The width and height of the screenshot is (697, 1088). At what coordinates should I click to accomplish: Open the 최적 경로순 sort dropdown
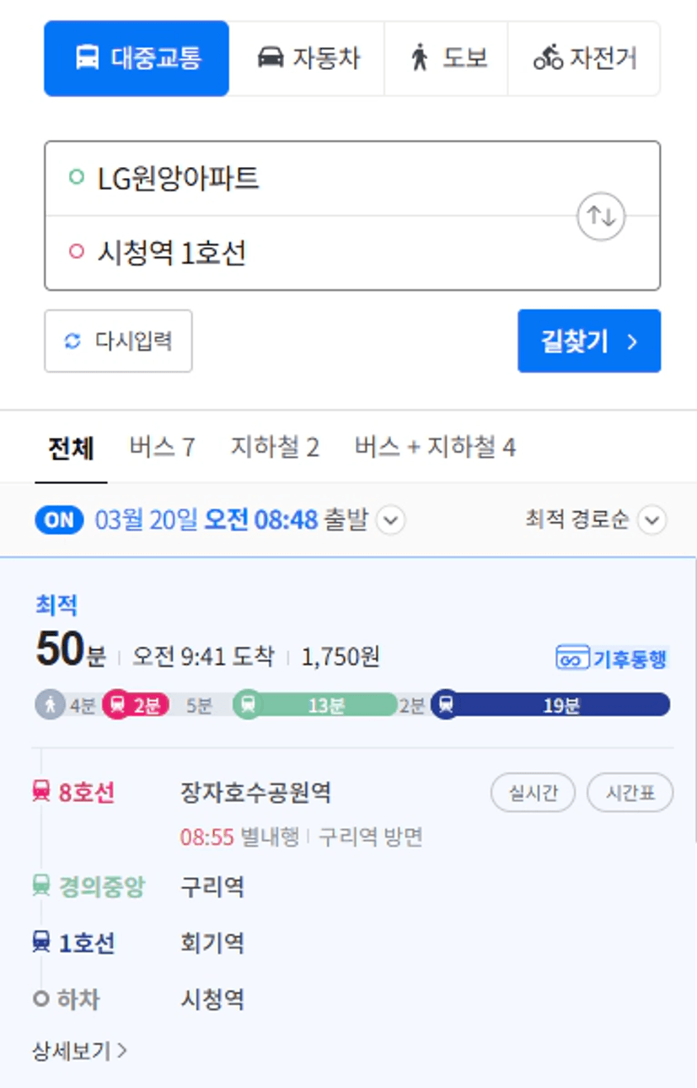click(x=596, y=520)
